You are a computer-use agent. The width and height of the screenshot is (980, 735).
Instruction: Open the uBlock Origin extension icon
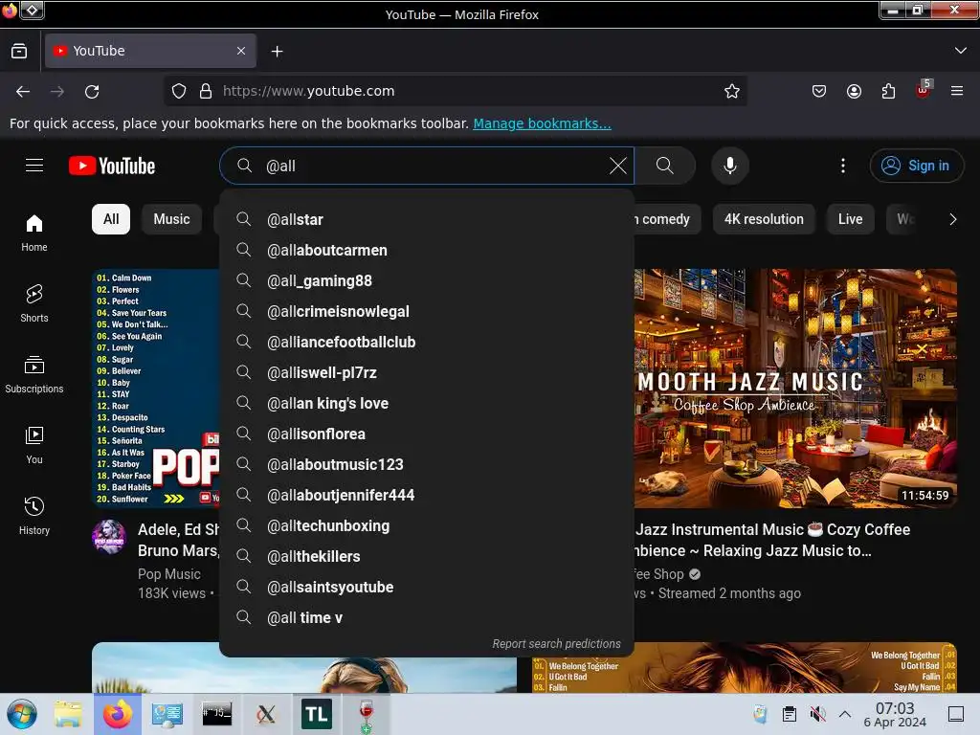923,91
